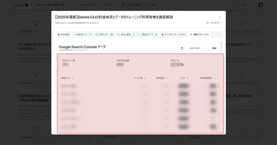
Task: Select the 構造化データ tab
Action: point(148,35)
